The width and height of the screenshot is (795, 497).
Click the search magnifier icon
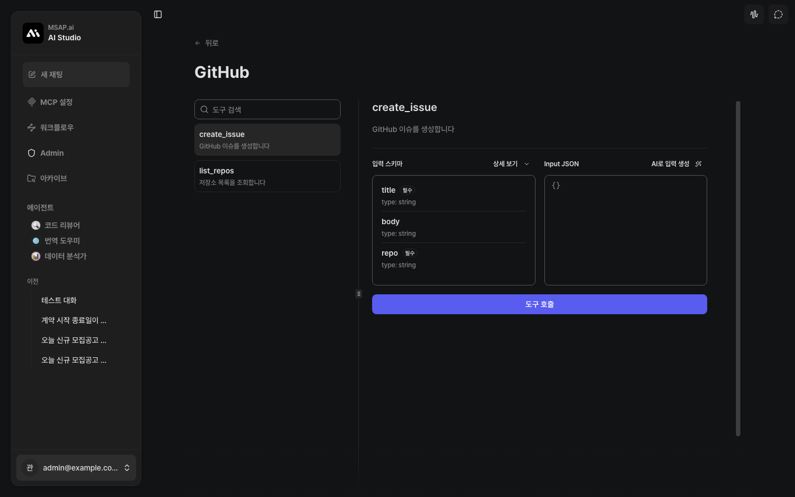point(204,109)
